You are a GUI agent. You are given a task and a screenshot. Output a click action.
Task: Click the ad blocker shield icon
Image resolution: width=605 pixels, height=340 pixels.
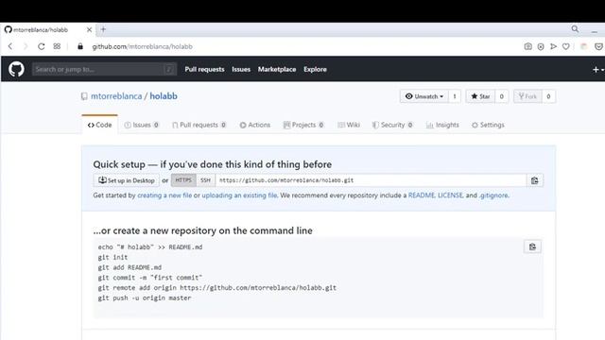click(x=541, y=46)
